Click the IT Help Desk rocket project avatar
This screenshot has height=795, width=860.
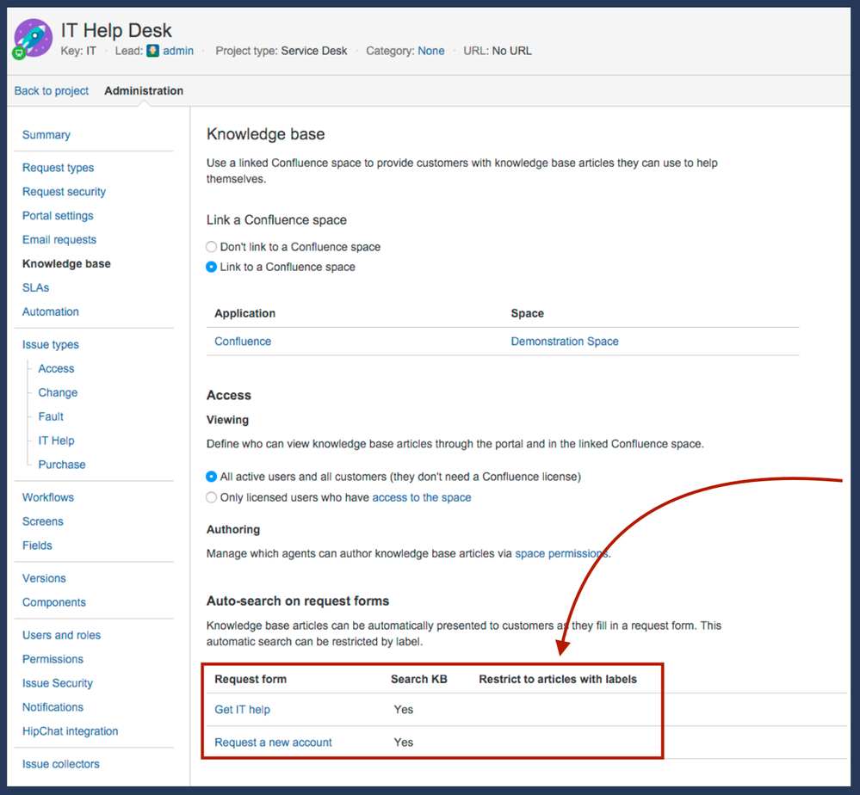pyautogui.click(x=34, y=38)
